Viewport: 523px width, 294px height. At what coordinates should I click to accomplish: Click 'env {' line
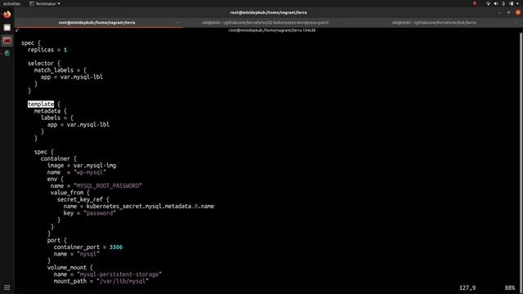coord(55,179)
